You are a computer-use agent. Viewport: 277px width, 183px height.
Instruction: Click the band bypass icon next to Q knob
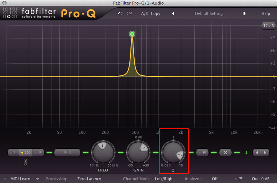(x=204, y=153)
